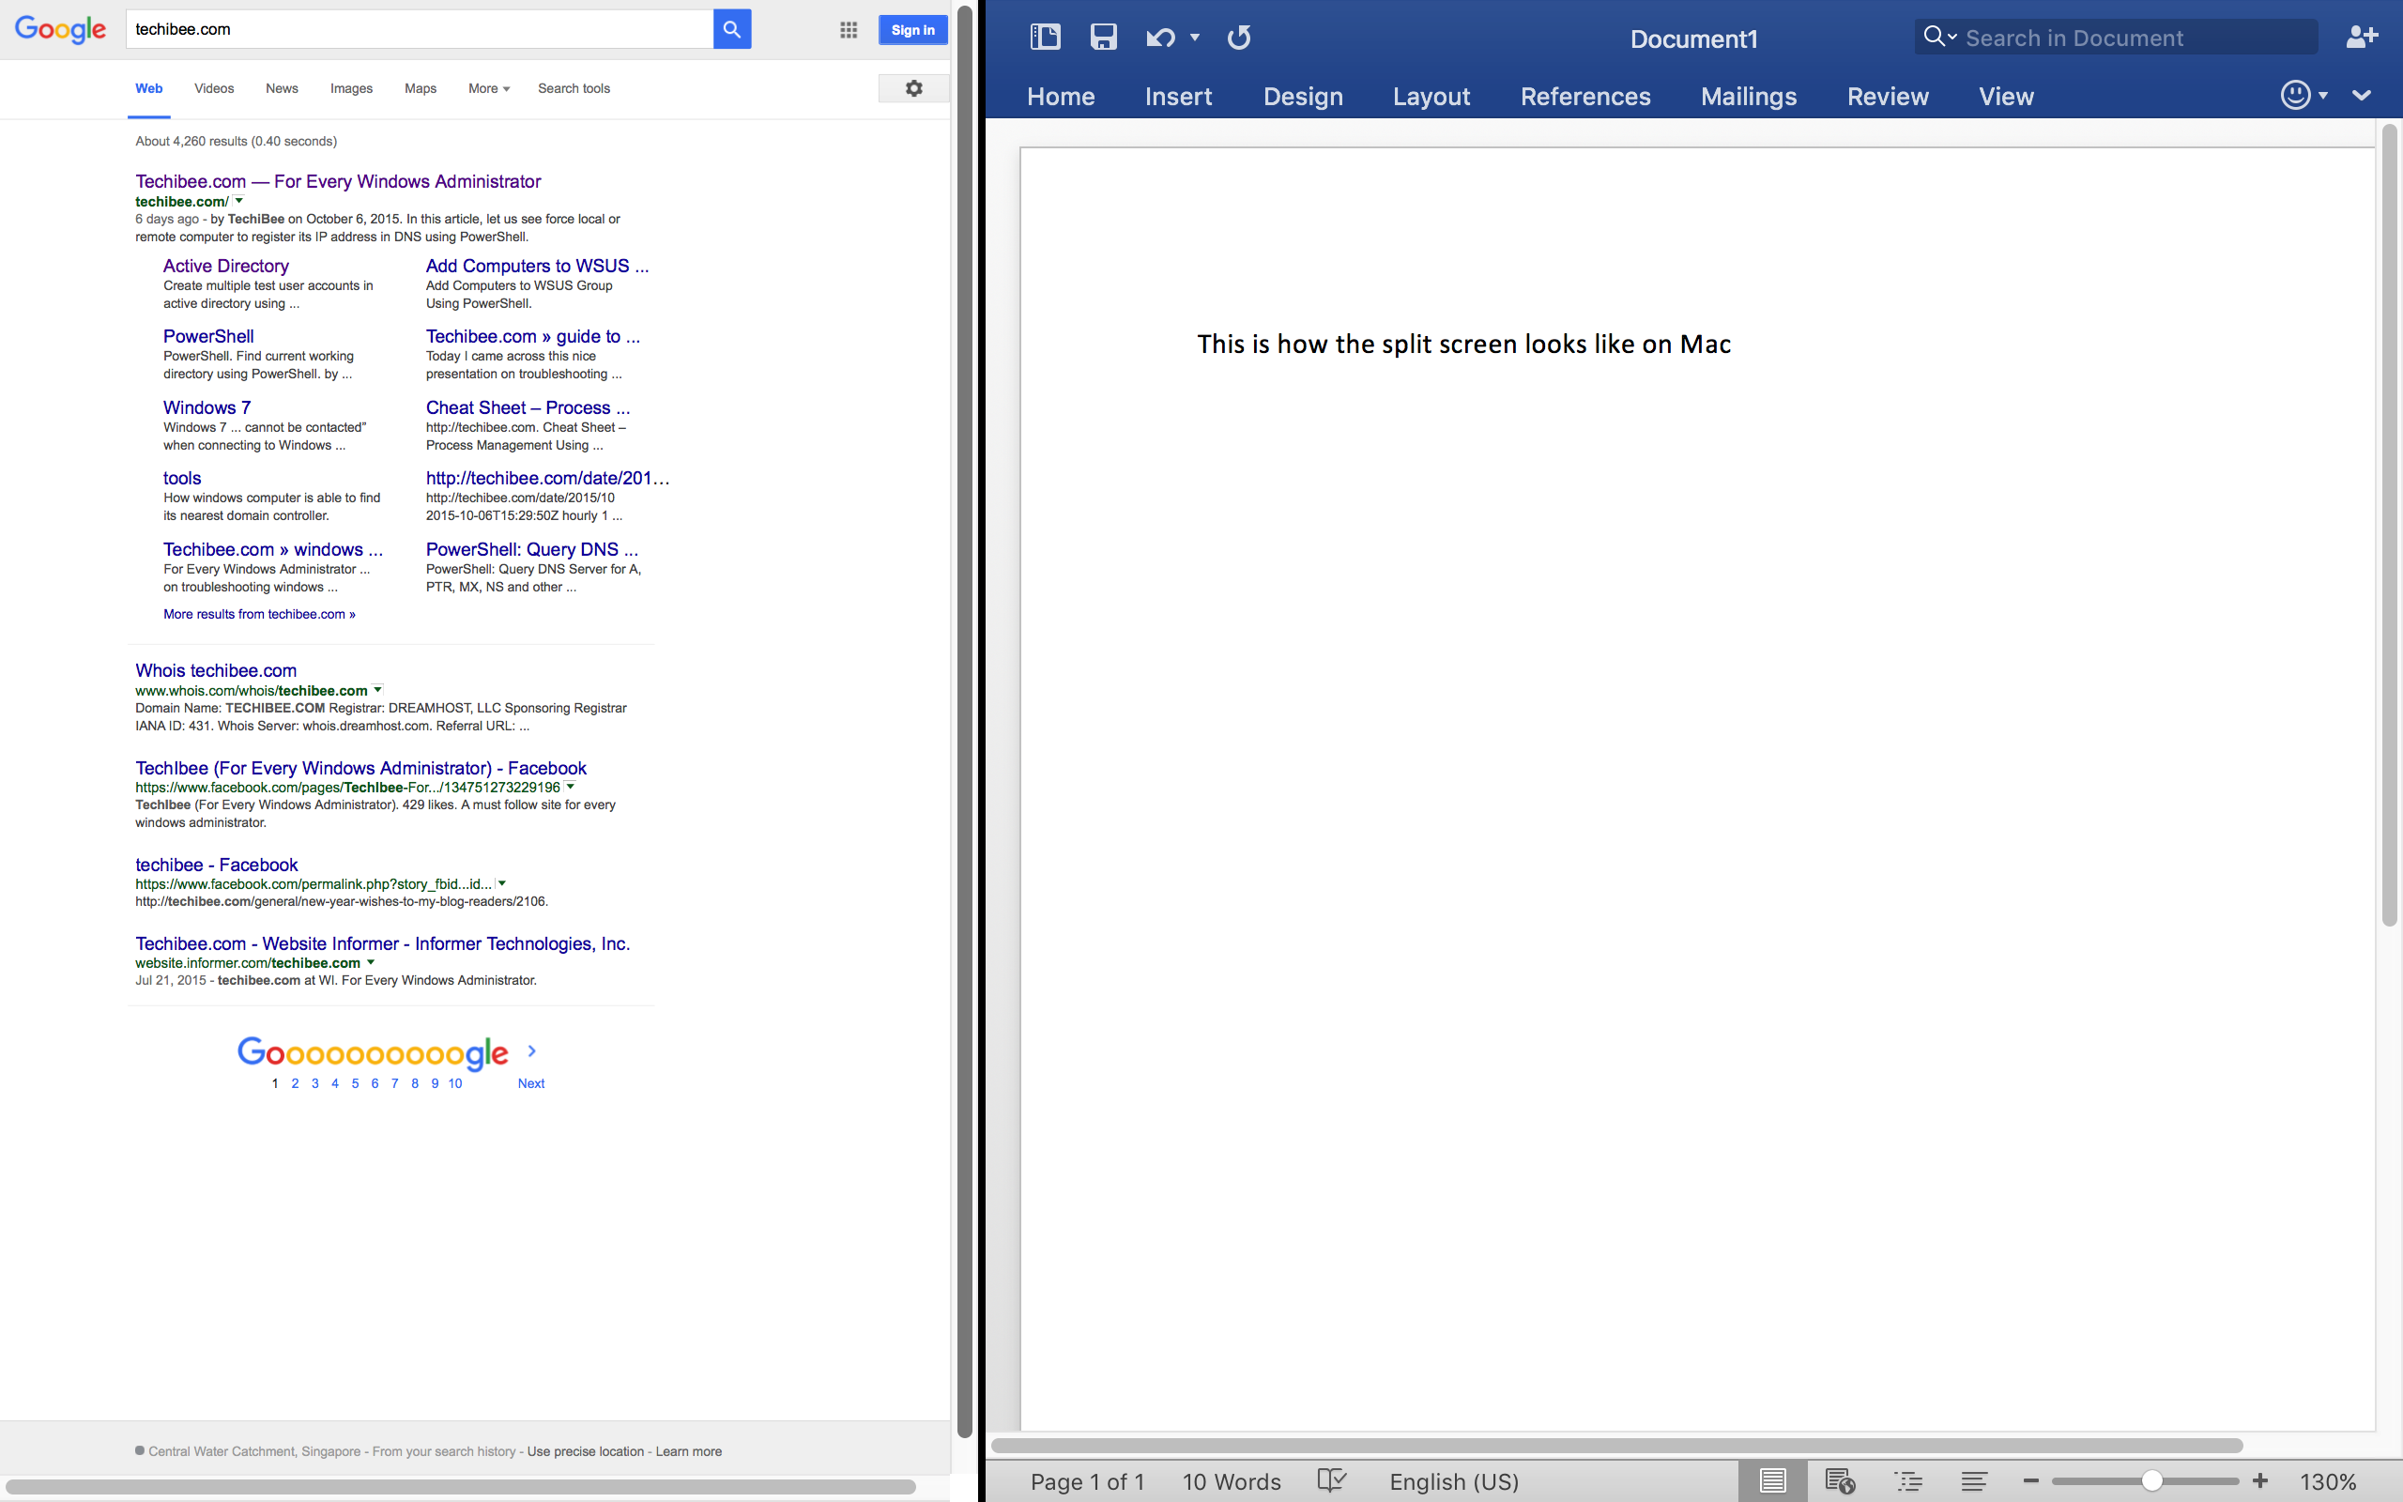Open the Whois techibee.com result

coord(216,670)
